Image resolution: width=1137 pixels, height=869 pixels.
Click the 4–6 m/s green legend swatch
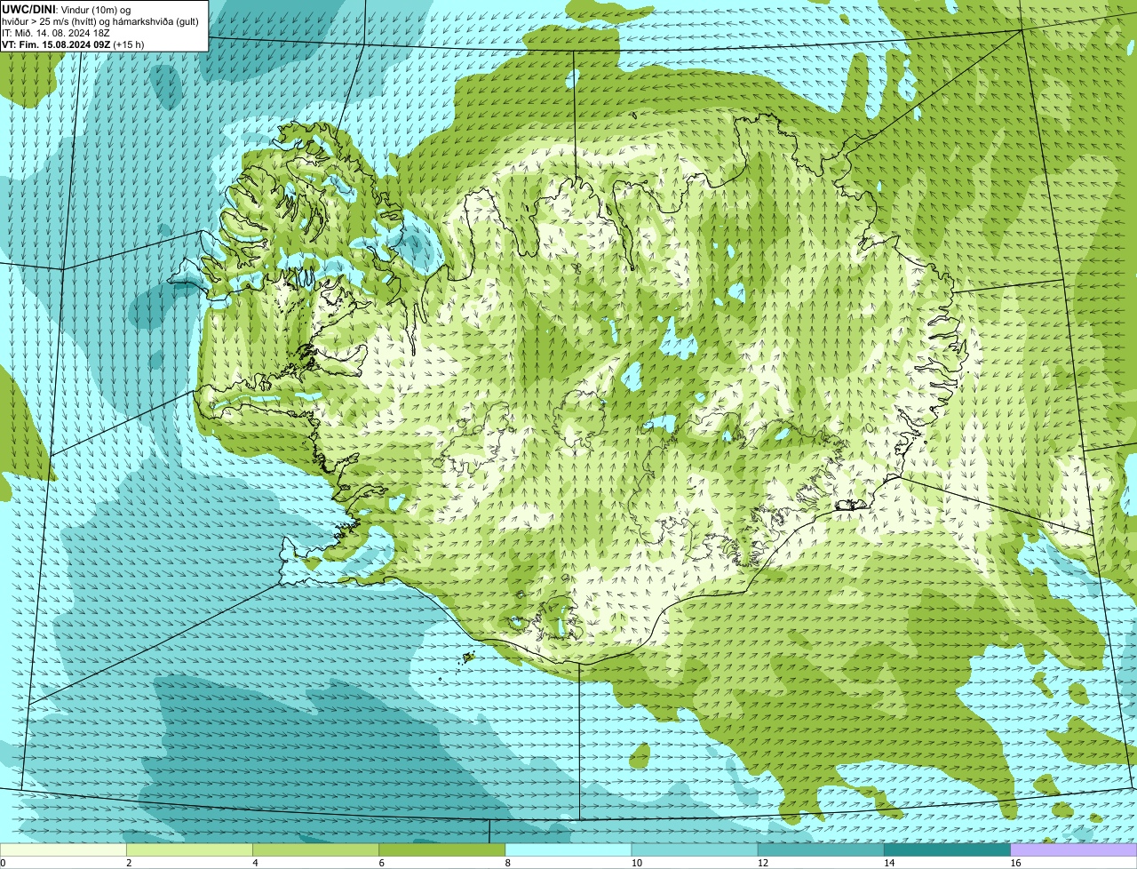(315, 849)
